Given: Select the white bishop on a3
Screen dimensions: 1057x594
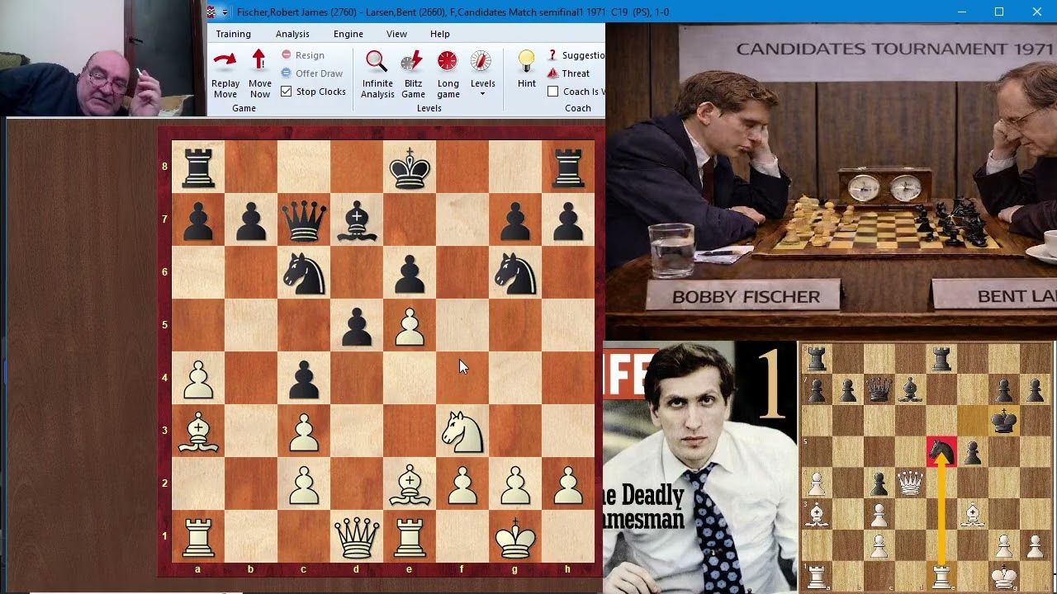Looking at the screenshot, I should click(198, 431).
